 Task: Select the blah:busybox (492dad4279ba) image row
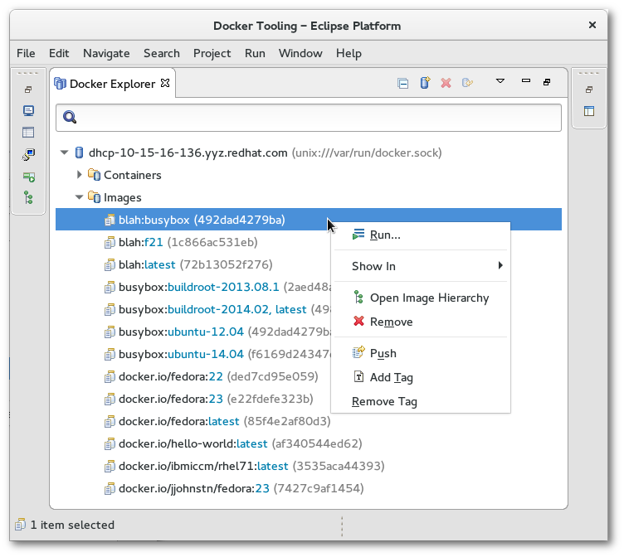309,220
